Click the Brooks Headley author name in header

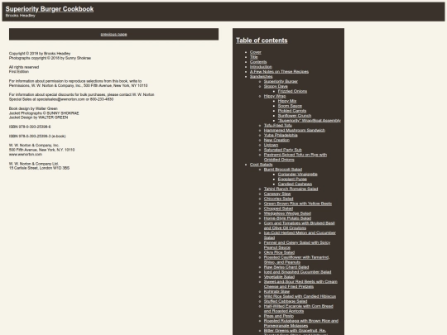20,16
